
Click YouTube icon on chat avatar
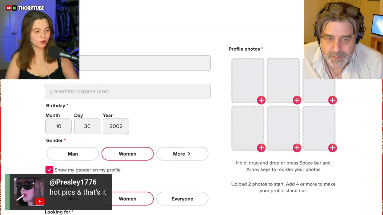[39, 202]
